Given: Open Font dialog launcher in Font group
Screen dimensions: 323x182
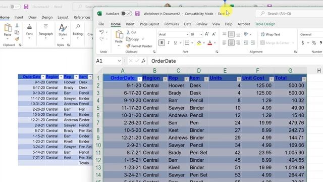Looking at the screenshot, I should (x=217, y=52).
